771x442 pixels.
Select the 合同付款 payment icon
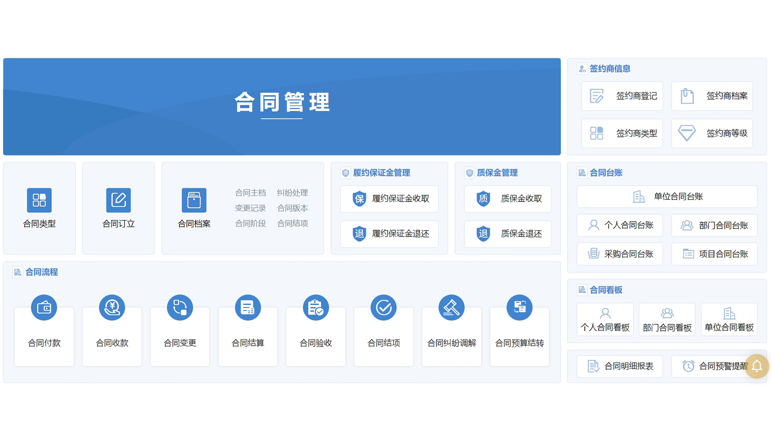44,307
